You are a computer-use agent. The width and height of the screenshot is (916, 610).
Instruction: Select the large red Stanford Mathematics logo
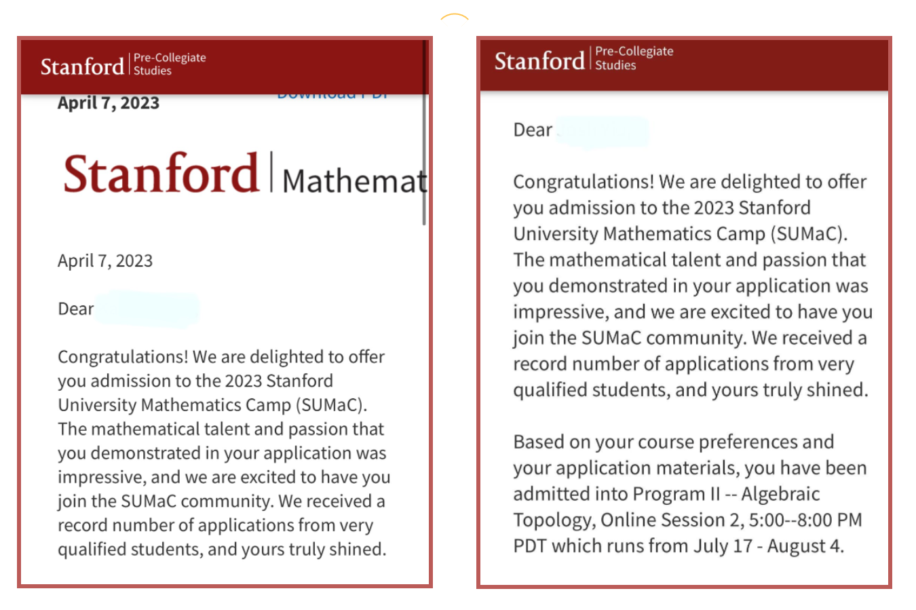pyautogui.click(x=161, y=174)
